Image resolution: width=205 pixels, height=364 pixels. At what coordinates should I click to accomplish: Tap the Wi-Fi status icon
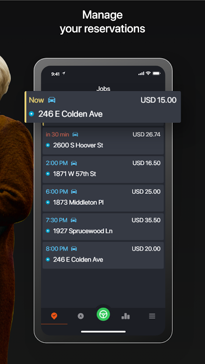(x=148, y=73)
